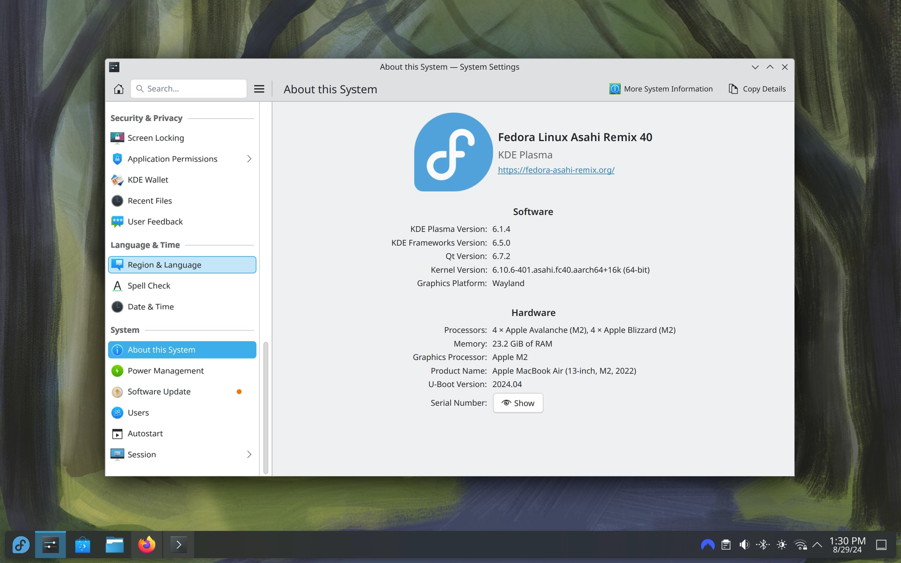Click Screen Locking icon
The image size is (901, 563).
[x=117, y=138]
